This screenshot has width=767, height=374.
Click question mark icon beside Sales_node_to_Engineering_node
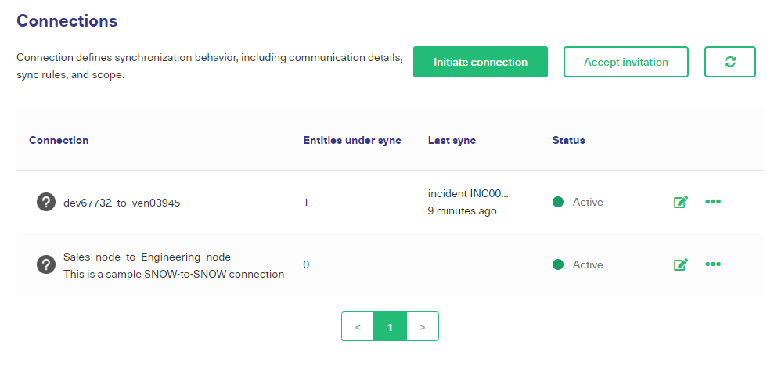pos(46,264)
